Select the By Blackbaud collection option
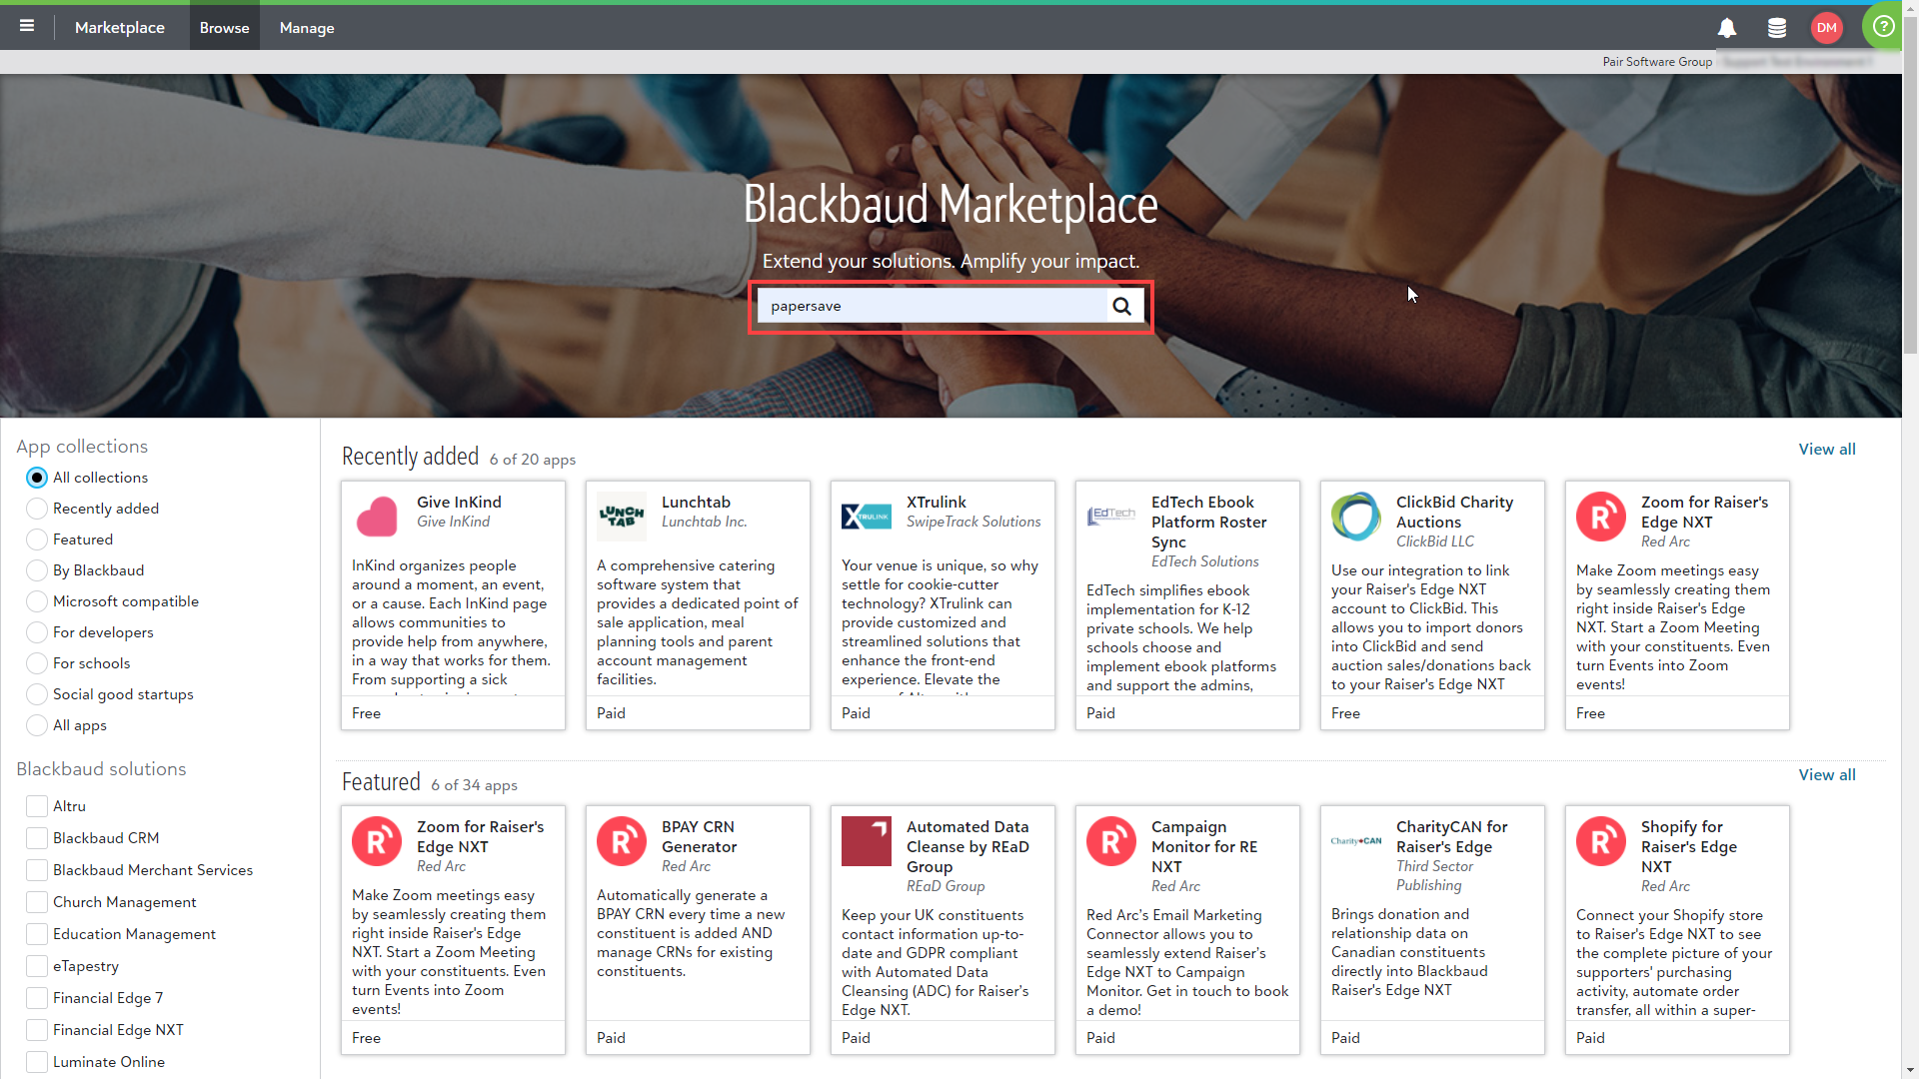Viewport: 1919px width, 1079px height. pos(37,570)
